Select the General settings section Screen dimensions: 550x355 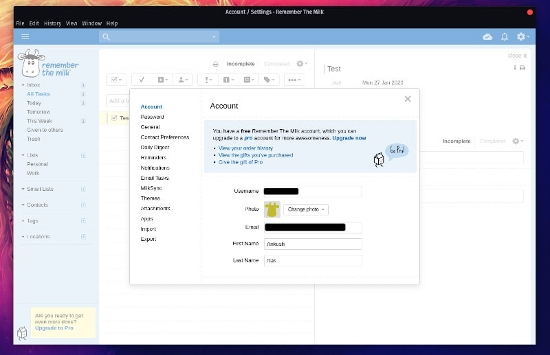[150, 127]
